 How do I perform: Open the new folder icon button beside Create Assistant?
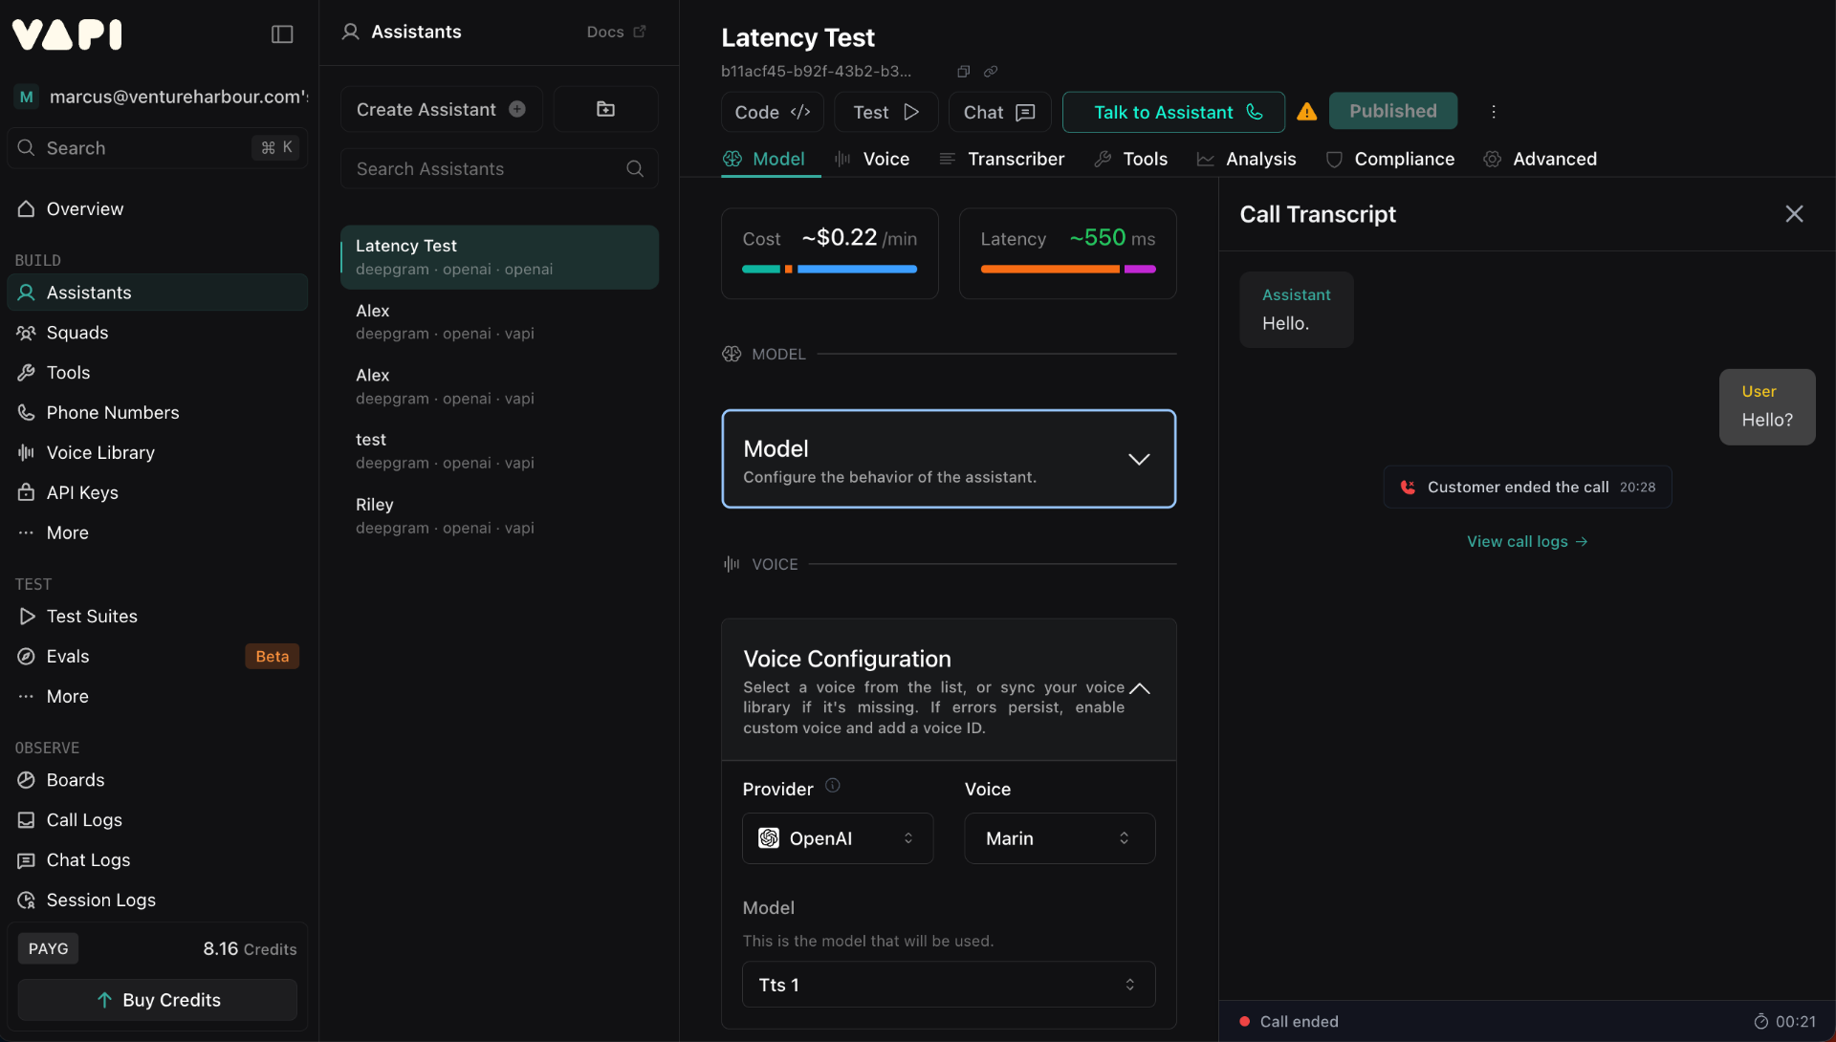coord(605,109)
